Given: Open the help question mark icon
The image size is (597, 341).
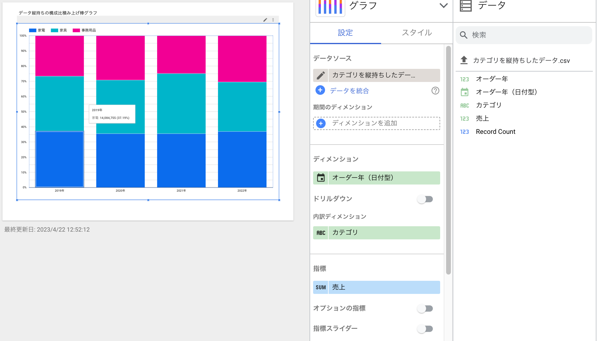Looking at the screenshot, I should click(435, 91).
